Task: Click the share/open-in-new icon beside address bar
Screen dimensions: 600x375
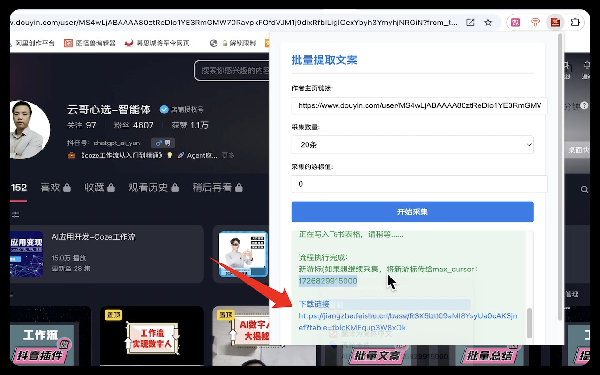Action: [470, 22]
